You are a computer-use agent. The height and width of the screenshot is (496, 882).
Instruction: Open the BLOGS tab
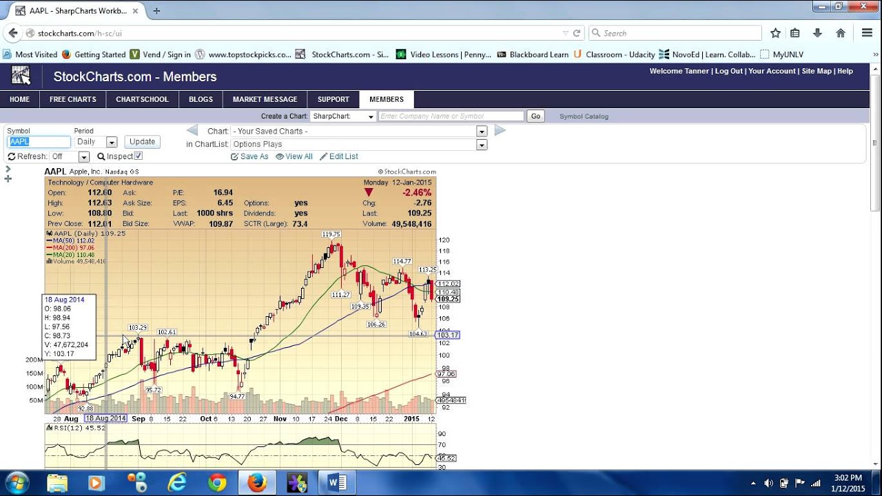click(x=201, y=99)
